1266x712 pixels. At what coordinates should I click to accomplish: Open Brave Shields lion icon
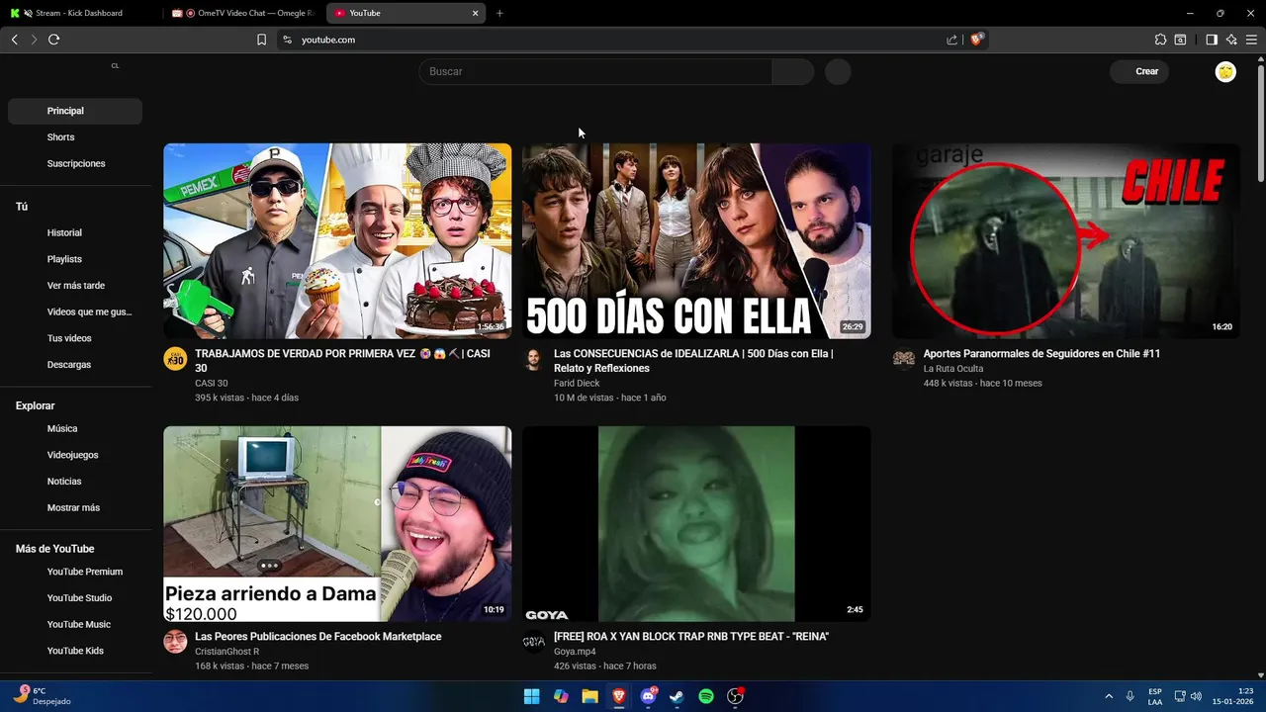(x=976, y=40)
